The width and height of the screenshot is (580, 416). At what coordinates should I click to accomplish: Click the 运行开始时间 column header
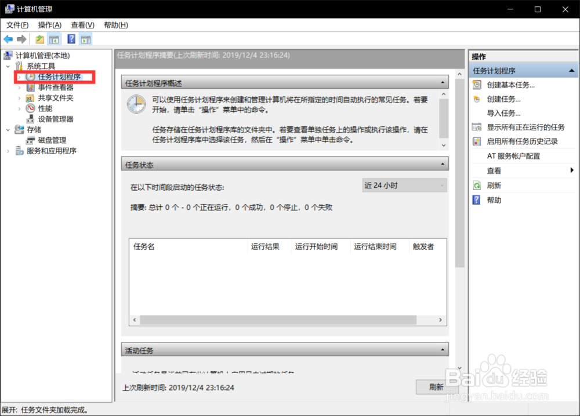[321, 246]
